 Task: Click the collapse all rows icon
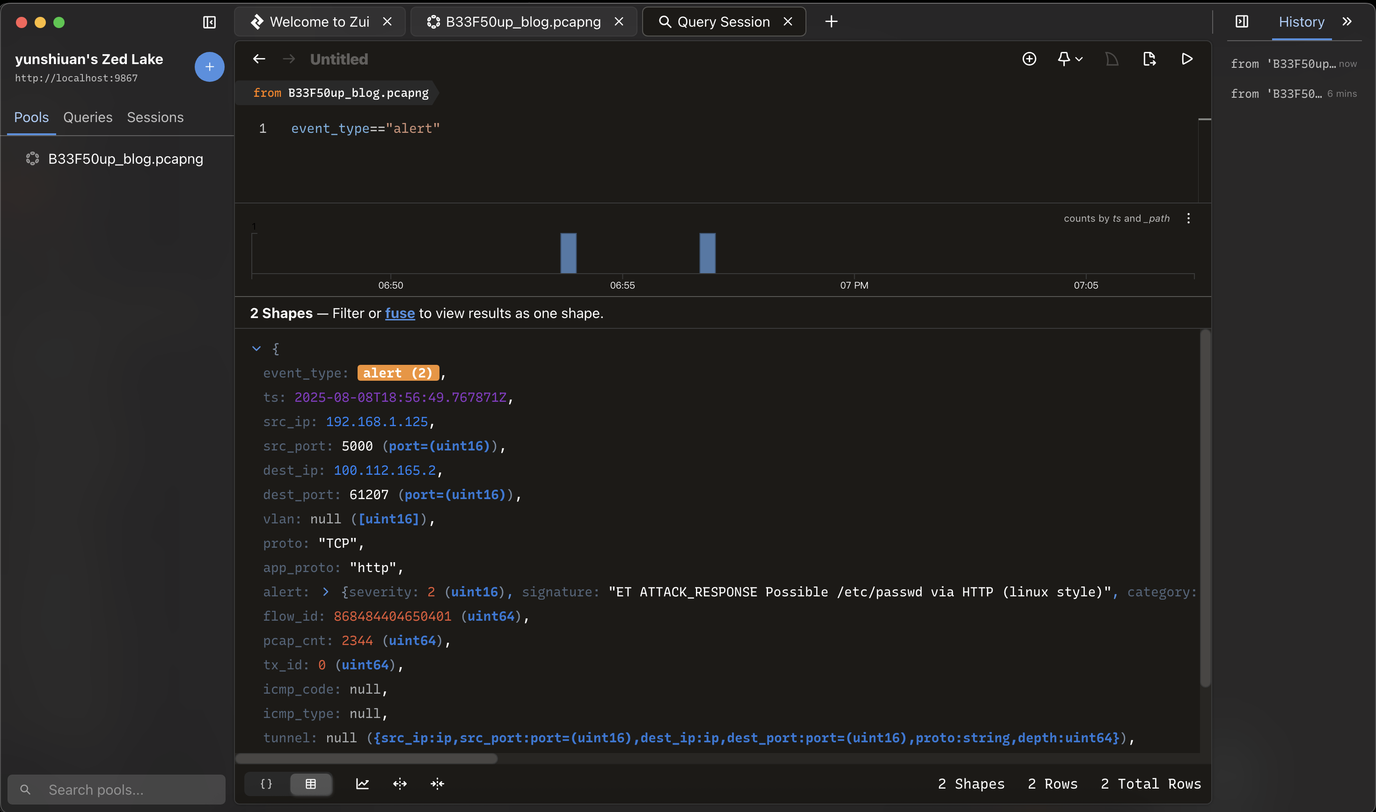click(437, 783)
